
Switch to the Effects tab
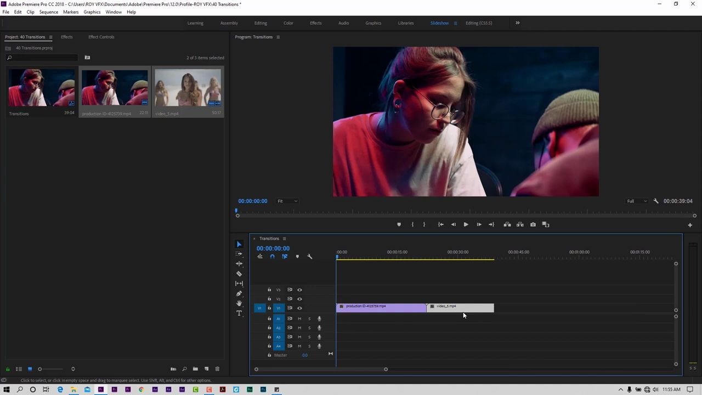pos(67,37)
